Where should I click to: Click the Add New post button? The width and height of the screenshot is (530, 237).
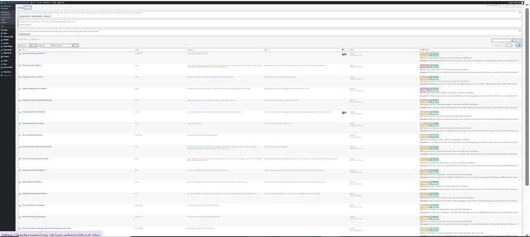click(x=28, y=8)
